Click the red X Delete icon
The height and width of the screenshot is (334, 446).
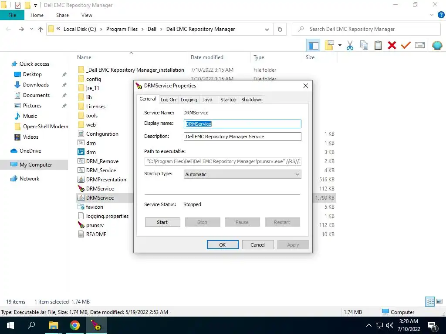pyautogui.click(x=392, y=45)
